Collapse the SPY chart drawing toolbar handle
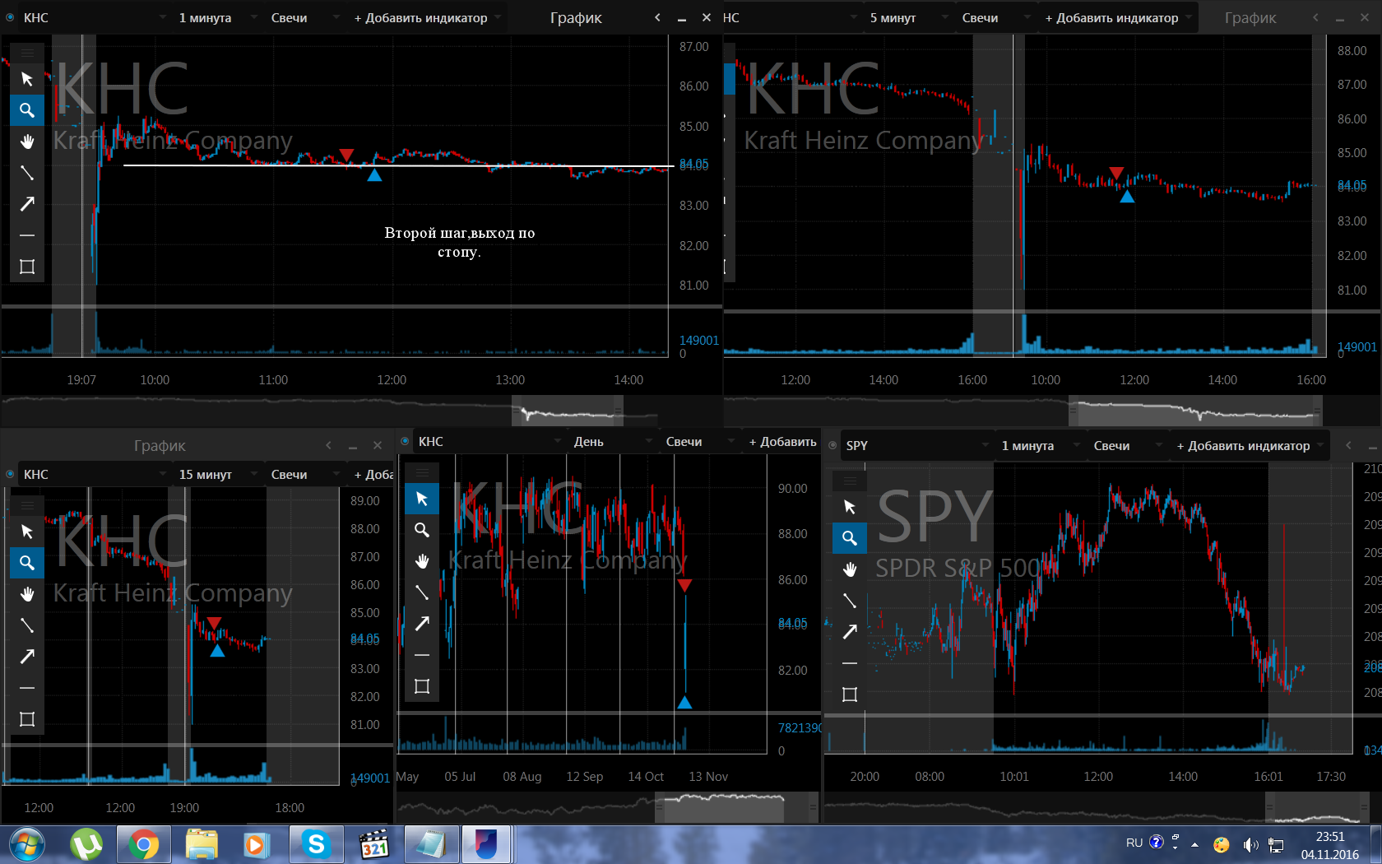Image resolution: width=1382 pixels, height=864 pixels. tap(850, 481)
